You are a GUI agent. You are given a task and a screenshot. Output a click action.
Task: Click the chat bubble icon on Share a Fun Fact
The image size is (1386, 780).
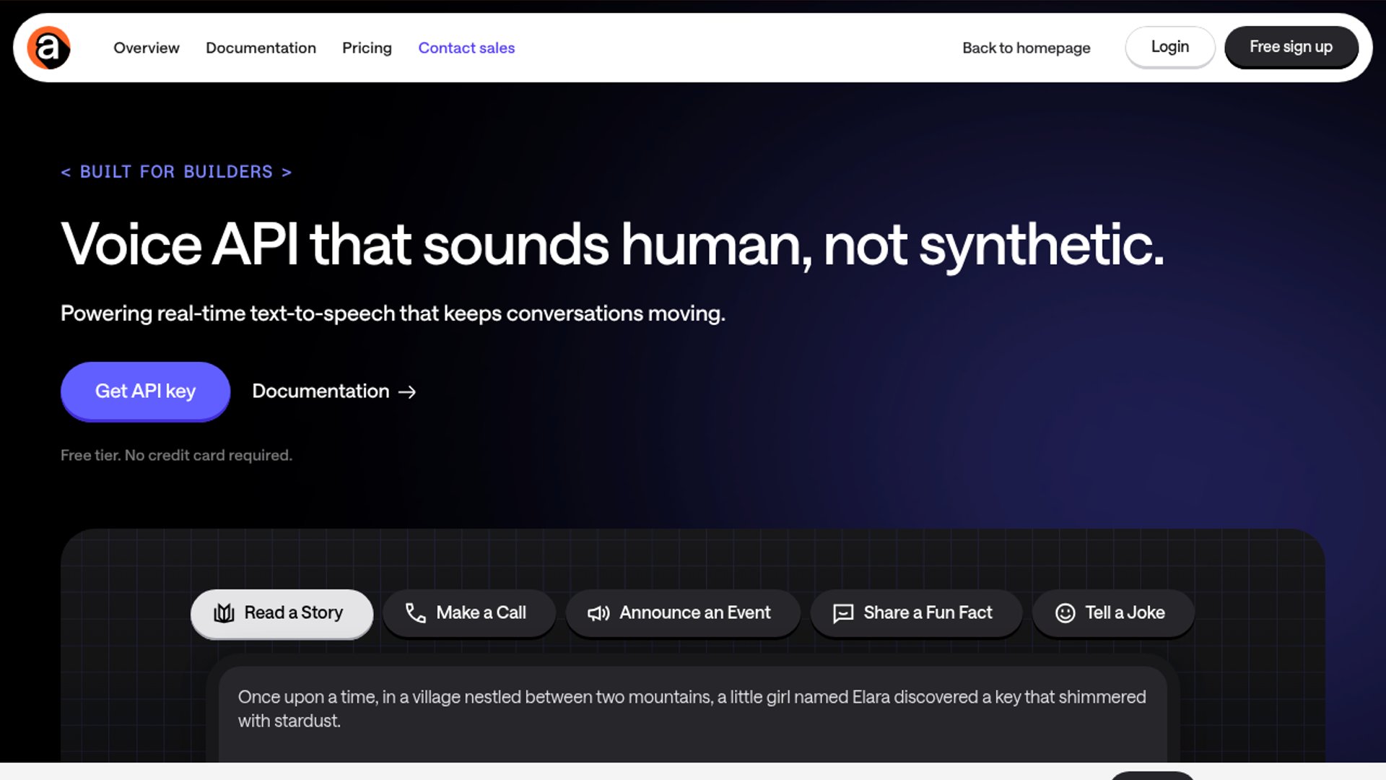tap(842, 613)
